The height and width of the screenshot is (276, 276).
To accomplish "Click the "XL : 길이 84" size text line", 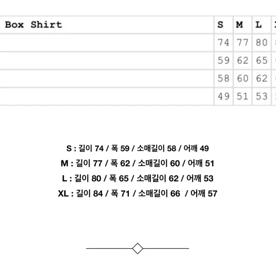I will 137,193.
